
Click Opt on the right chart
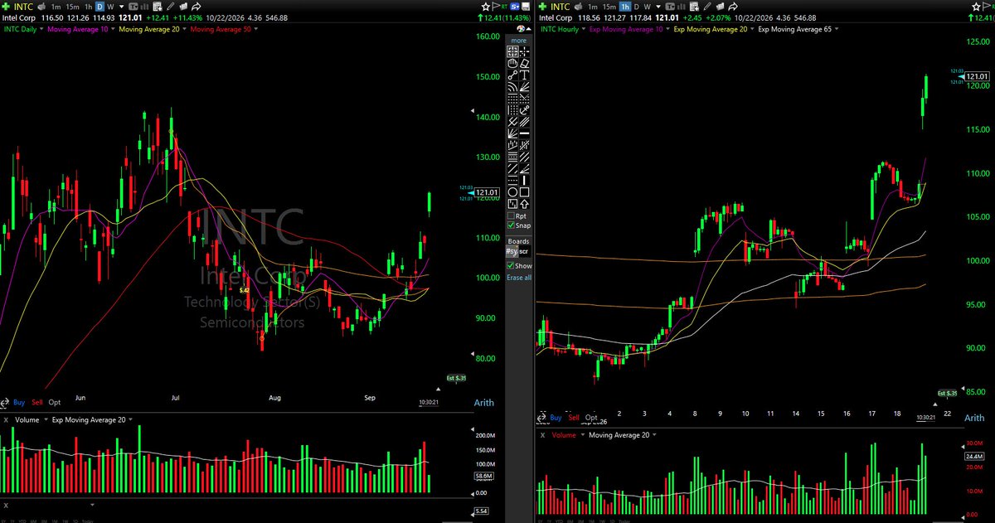tap(591, 418)
